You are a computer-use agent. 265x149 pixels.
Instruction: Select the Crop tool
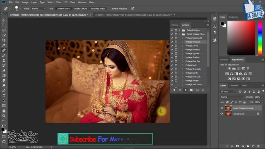(4, 40)
